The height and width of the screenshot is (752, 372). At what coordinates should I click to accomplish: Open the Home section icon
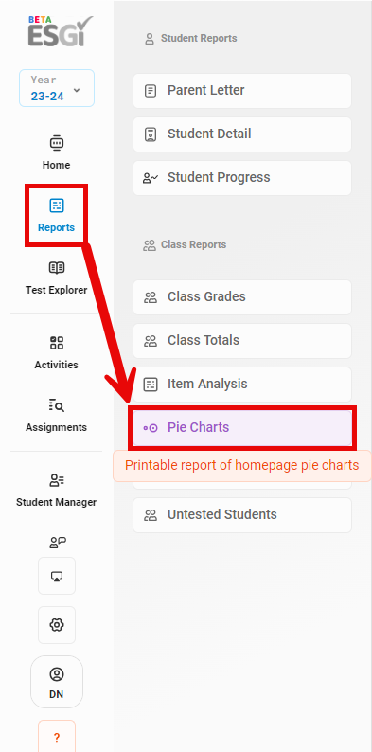coord(57,143)
